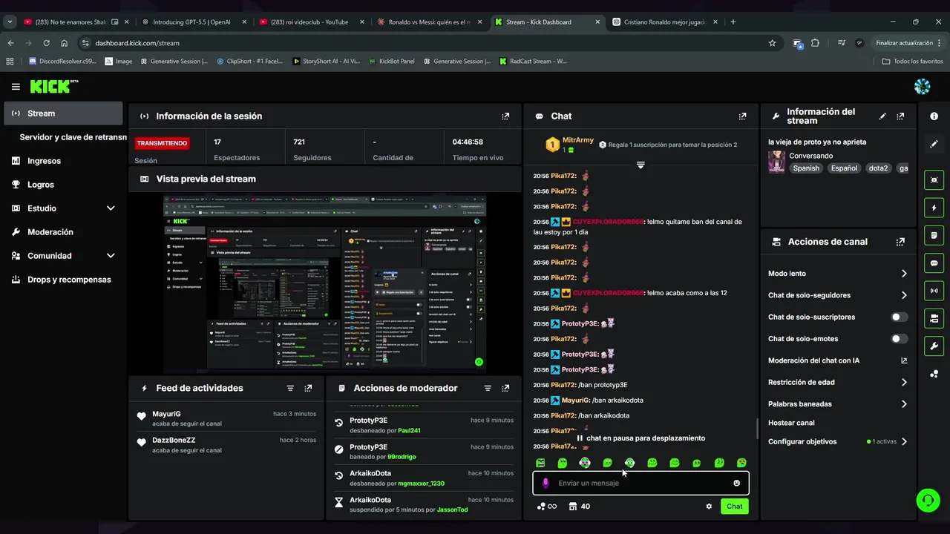Open the emoji picker in message box
950x534 pixels.
[x=736, y=483]
